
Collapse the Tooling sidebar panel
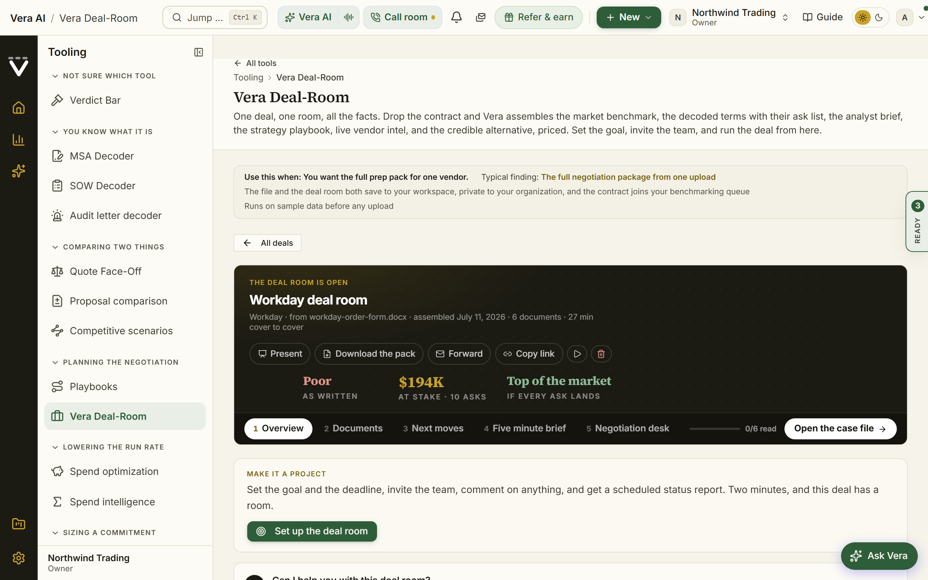pyautogui.click(x=198, y=52)
